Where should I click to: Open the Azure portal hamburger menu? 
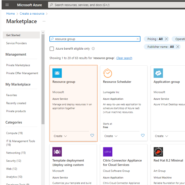pyautogui.click(x=7, y=5)
